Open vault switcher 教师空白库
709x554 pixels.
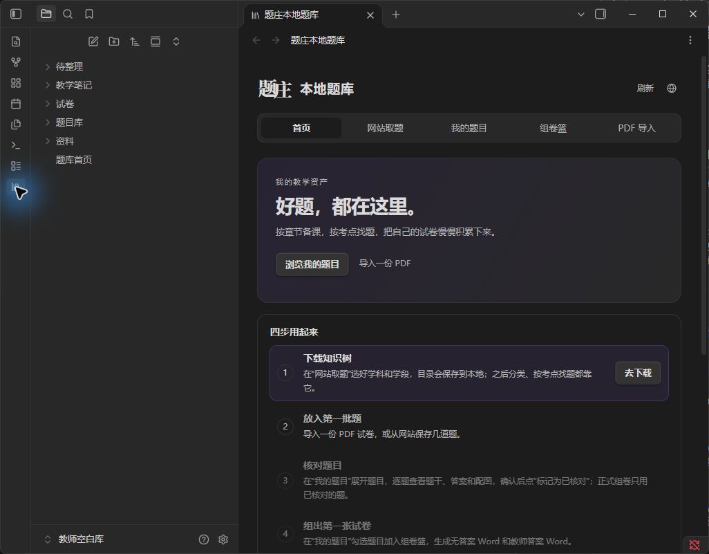[x=75, y=539]
